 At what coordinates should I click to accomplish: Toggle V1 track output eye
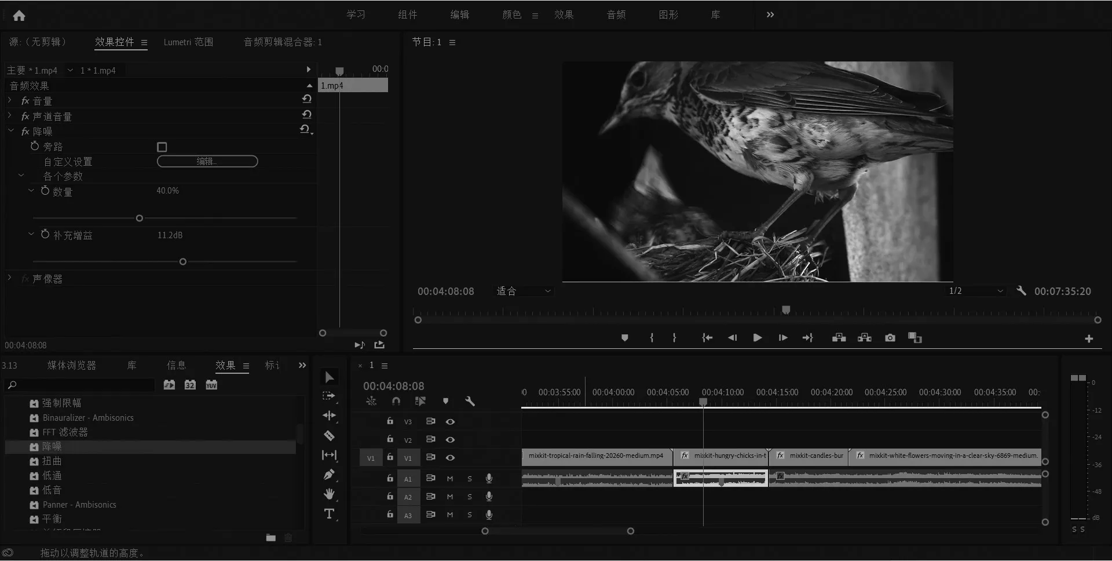(x=450, y=458)
